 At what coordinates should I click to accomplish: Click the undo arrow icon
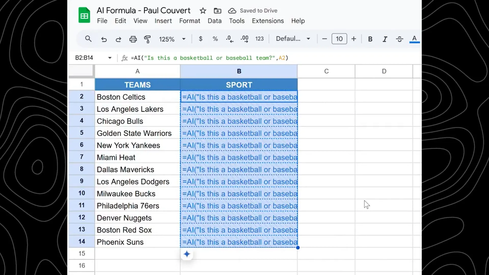point(104,39)
